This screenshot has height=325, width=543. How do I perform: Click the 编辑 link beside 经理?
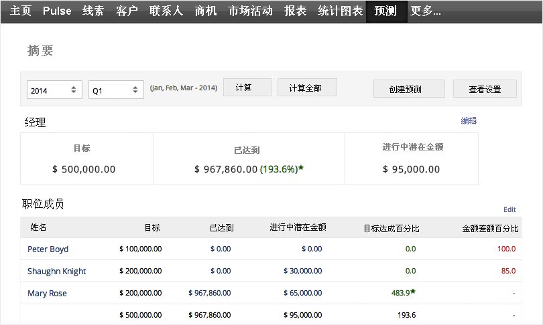coord(469,121)
